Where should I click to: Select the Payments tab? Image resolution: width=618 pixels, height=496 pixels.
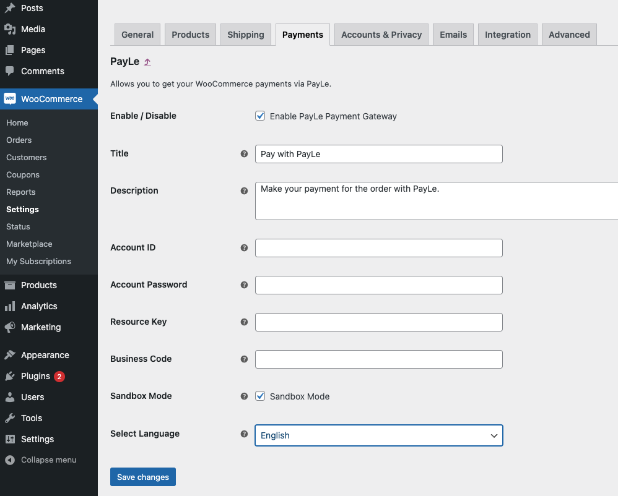point(303,35)
